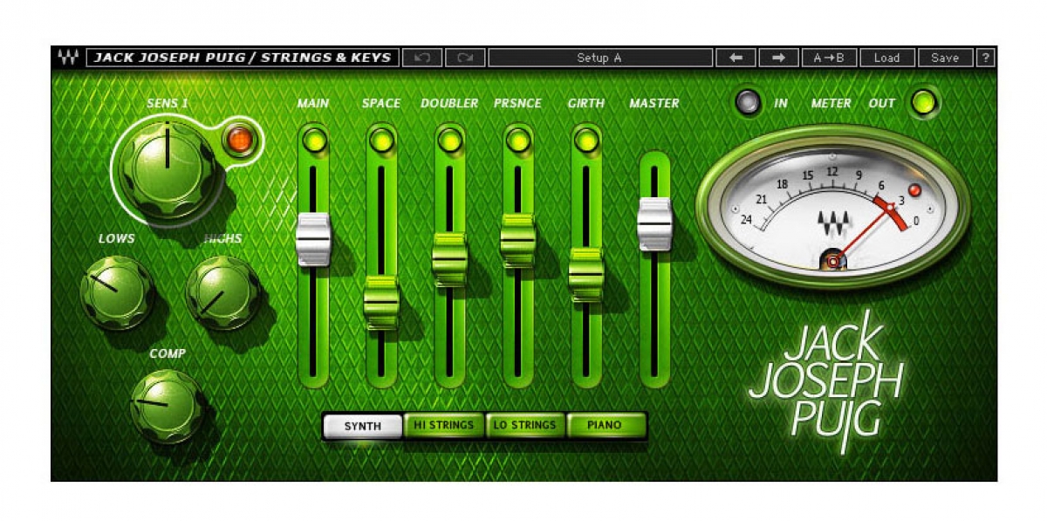
Task: Select the PIANO instrument type
Action: (x=606, y=426)
